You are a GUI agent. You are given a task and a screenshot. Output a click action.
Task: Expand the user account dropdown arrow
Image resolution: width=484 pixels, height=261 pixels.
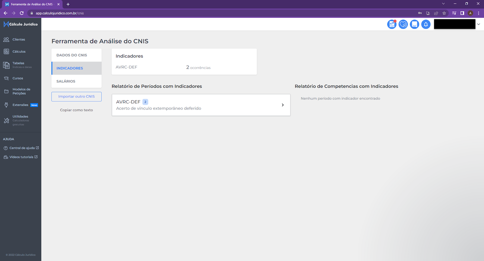(x=479, y=24)
